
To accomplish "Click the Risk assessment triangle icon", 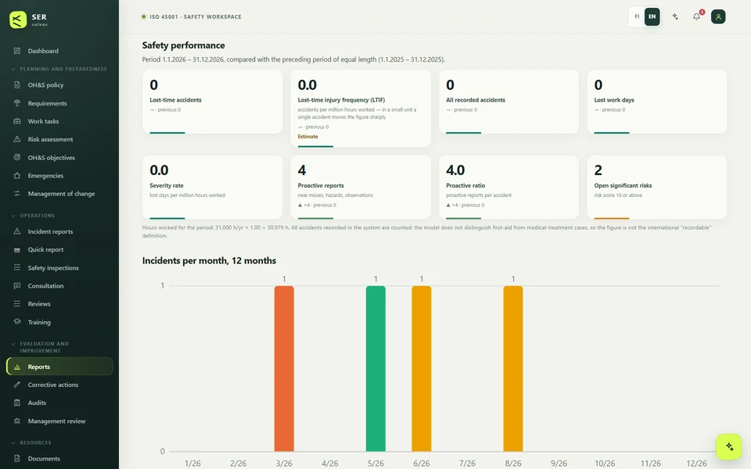I will tap(17, 139).
